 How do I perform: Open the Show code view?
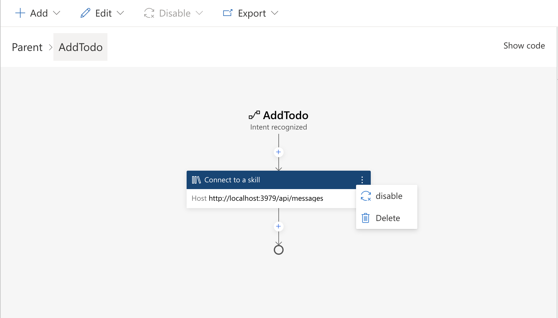click(524, 45)
